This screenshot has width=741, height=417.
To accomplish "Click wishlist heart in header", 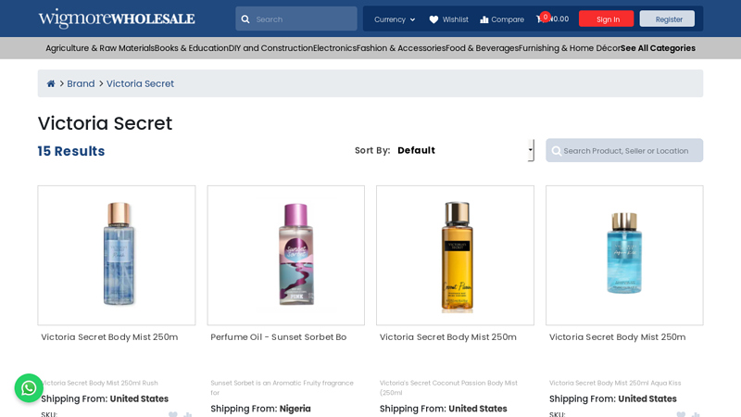I will click(433, 19).
